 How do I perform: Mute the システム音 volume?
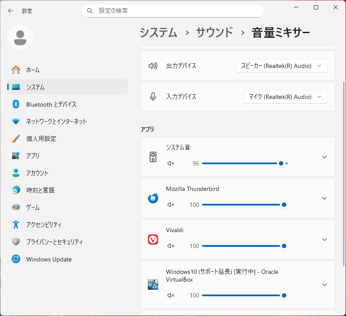171,163
